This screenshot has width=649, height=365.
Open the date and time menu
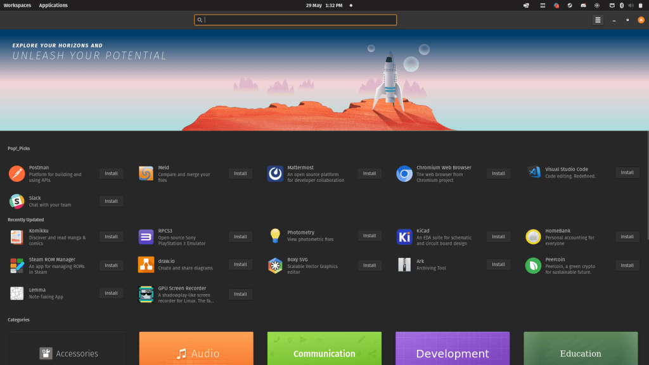(324, 5)
